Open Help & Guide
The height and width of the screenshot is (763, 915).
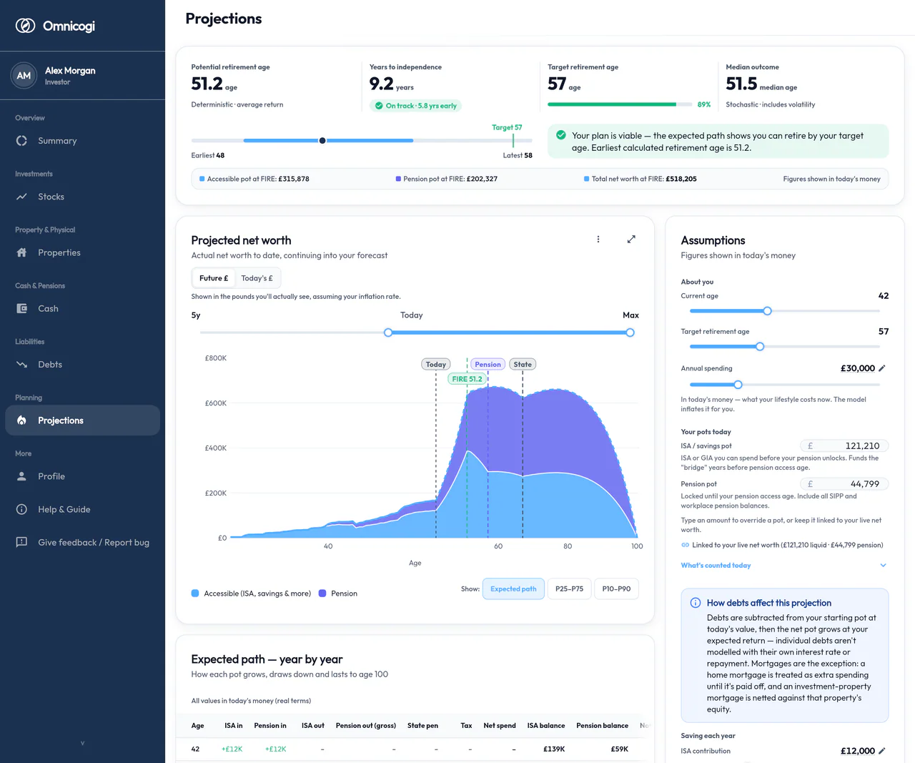[x=82, y=509]
